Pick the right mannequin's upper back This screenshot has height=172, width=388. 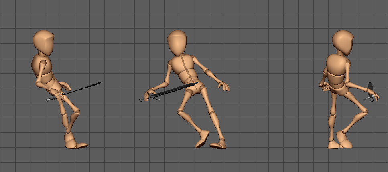(x=337, y=65)
